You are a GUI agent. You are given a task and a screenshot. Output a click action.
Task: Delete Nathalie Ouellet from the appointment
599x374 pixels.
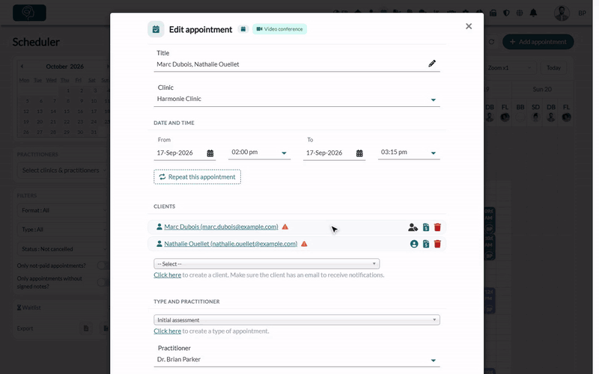tap(437, 244)
